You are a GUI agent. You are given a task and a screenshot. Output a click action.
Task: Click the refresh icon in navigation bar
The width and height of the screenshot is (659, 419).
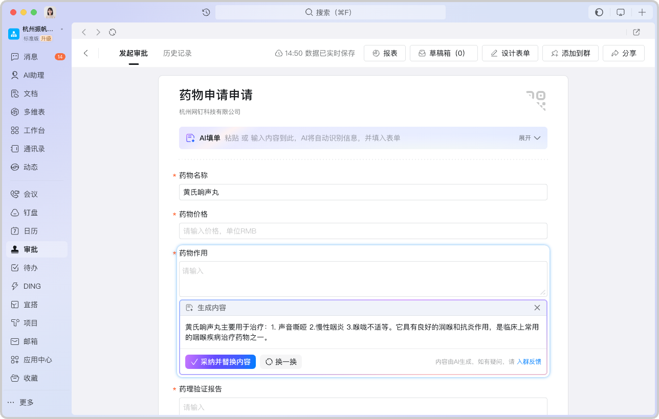click(113, 32)
